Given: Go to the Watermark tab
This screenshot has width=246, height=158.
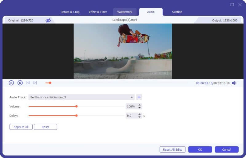Looking at the screenshot, I should [x=125, y=12].
